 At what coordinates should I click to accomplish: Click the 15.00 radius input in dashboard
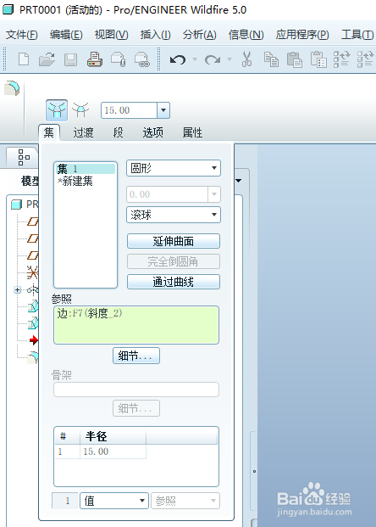pos(129,110)
